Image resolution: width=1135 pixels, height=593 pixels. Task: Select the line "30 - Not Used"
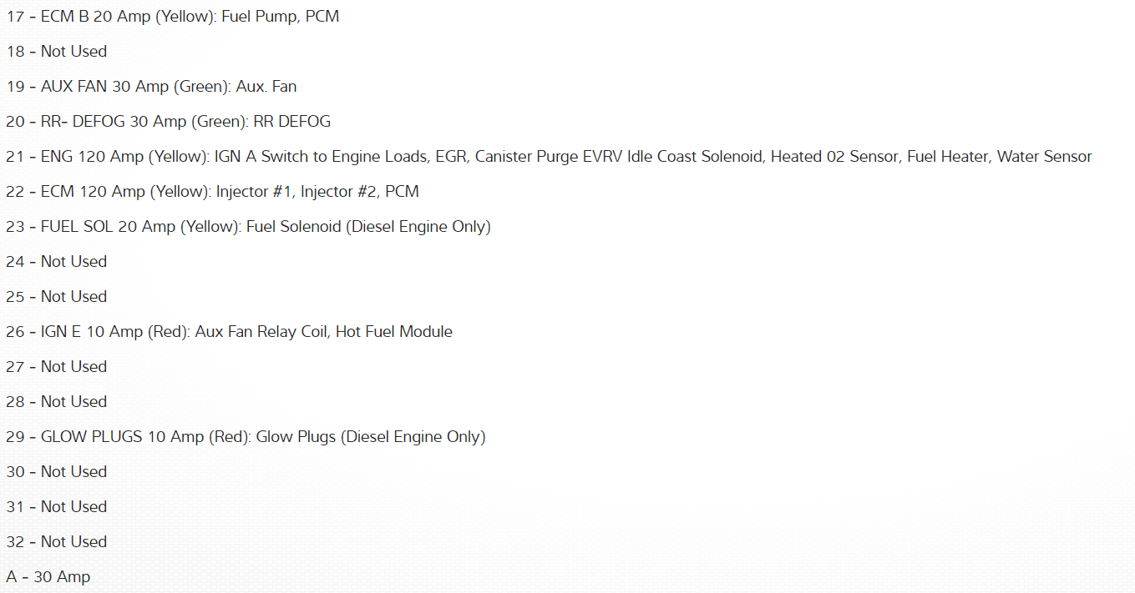57,471
